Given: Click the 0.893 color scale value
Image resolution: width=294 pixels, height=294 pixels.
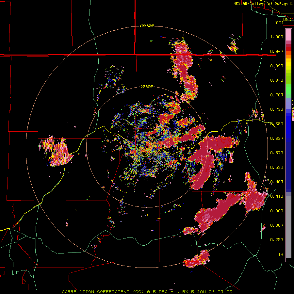Looking at the screenshot, I should point(277,66).
